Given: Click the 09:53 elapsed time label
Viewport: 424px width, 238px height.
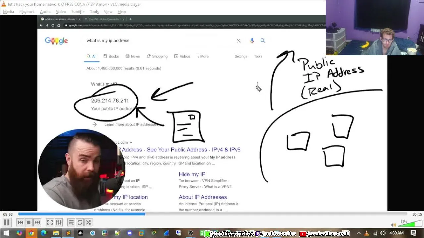Looking at the screenshot, I should [x=8, y=214].
